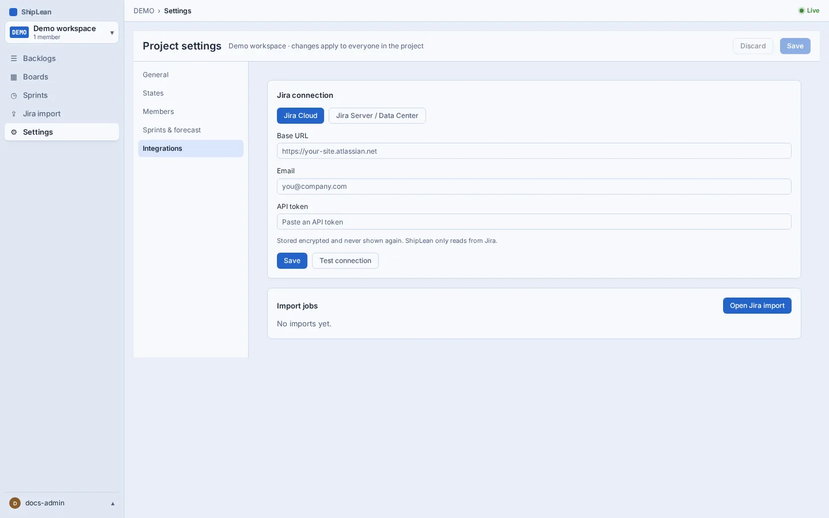829x518 pixels.
Task: Click the green Live status indicator
Action: click(x=809, y=10)
